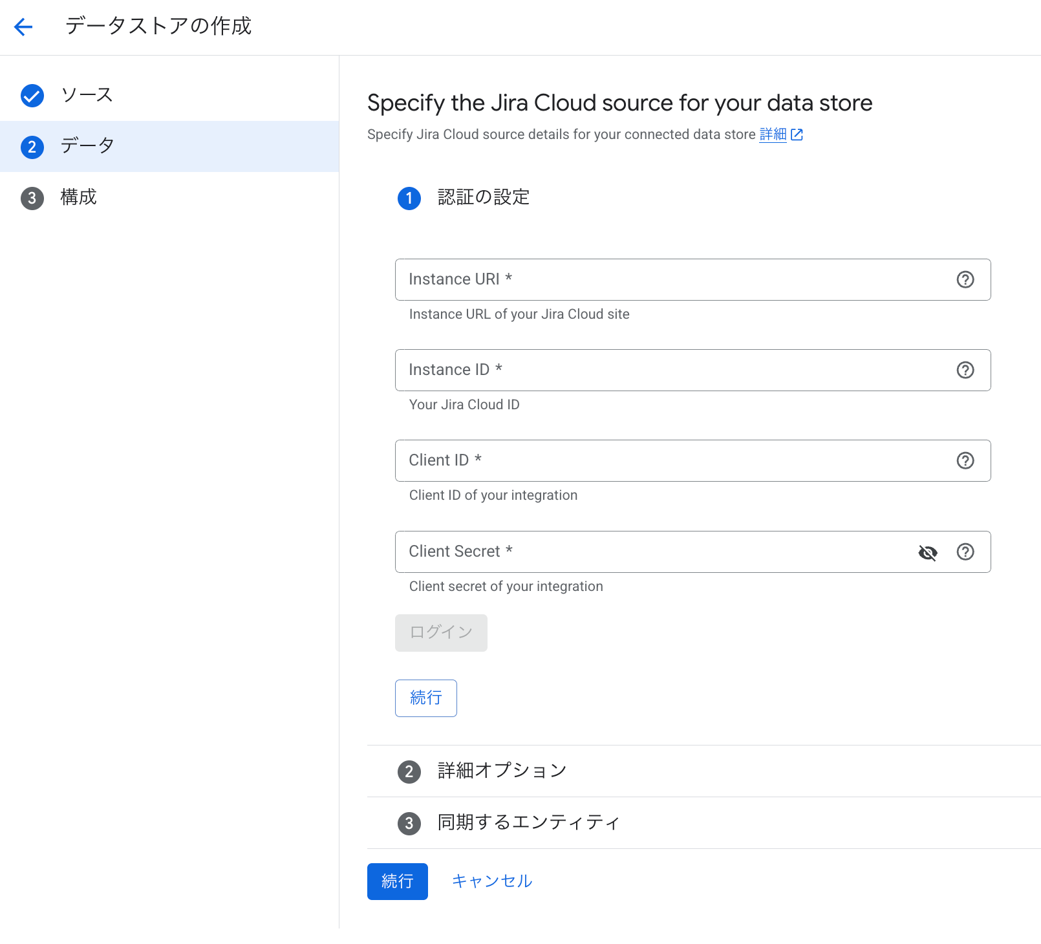Open the 詳細 documentation link
The image size is (1041, 944).
773,134
